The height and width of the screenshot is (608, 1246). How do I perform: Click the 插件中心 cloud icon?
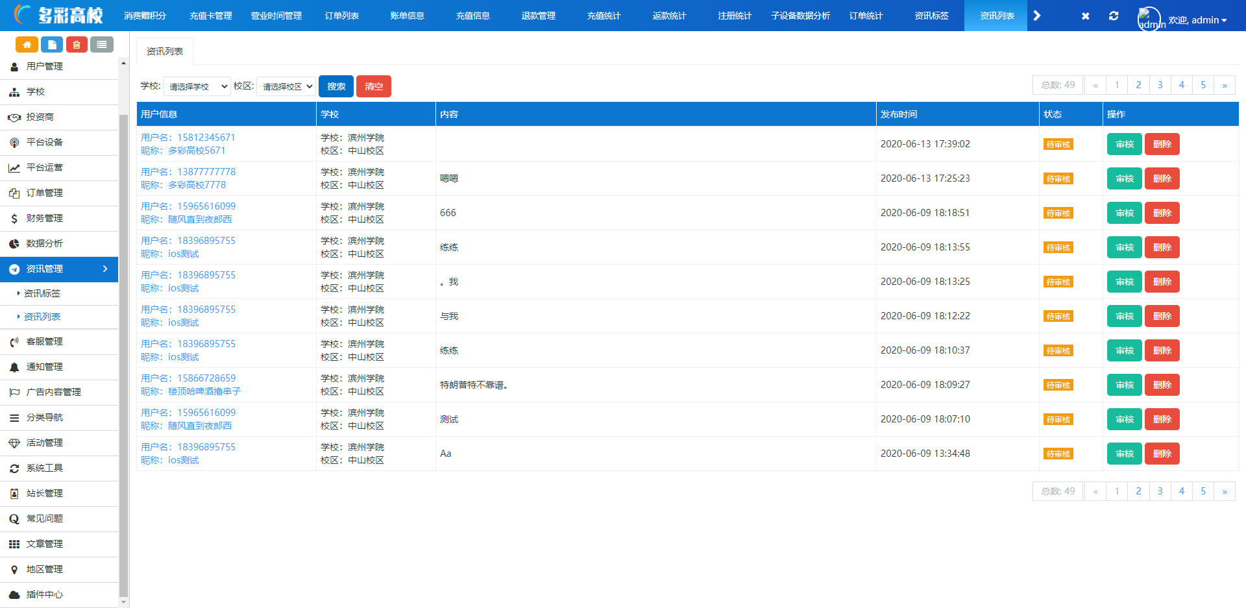pos(14,595)
